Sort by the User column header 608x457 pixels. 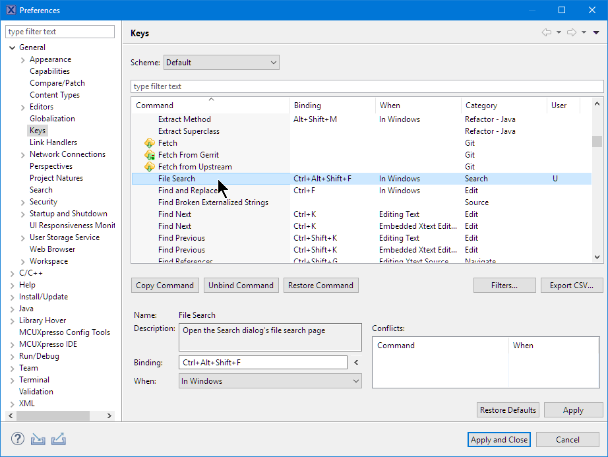pyautogui.click(x=563, y=106)
